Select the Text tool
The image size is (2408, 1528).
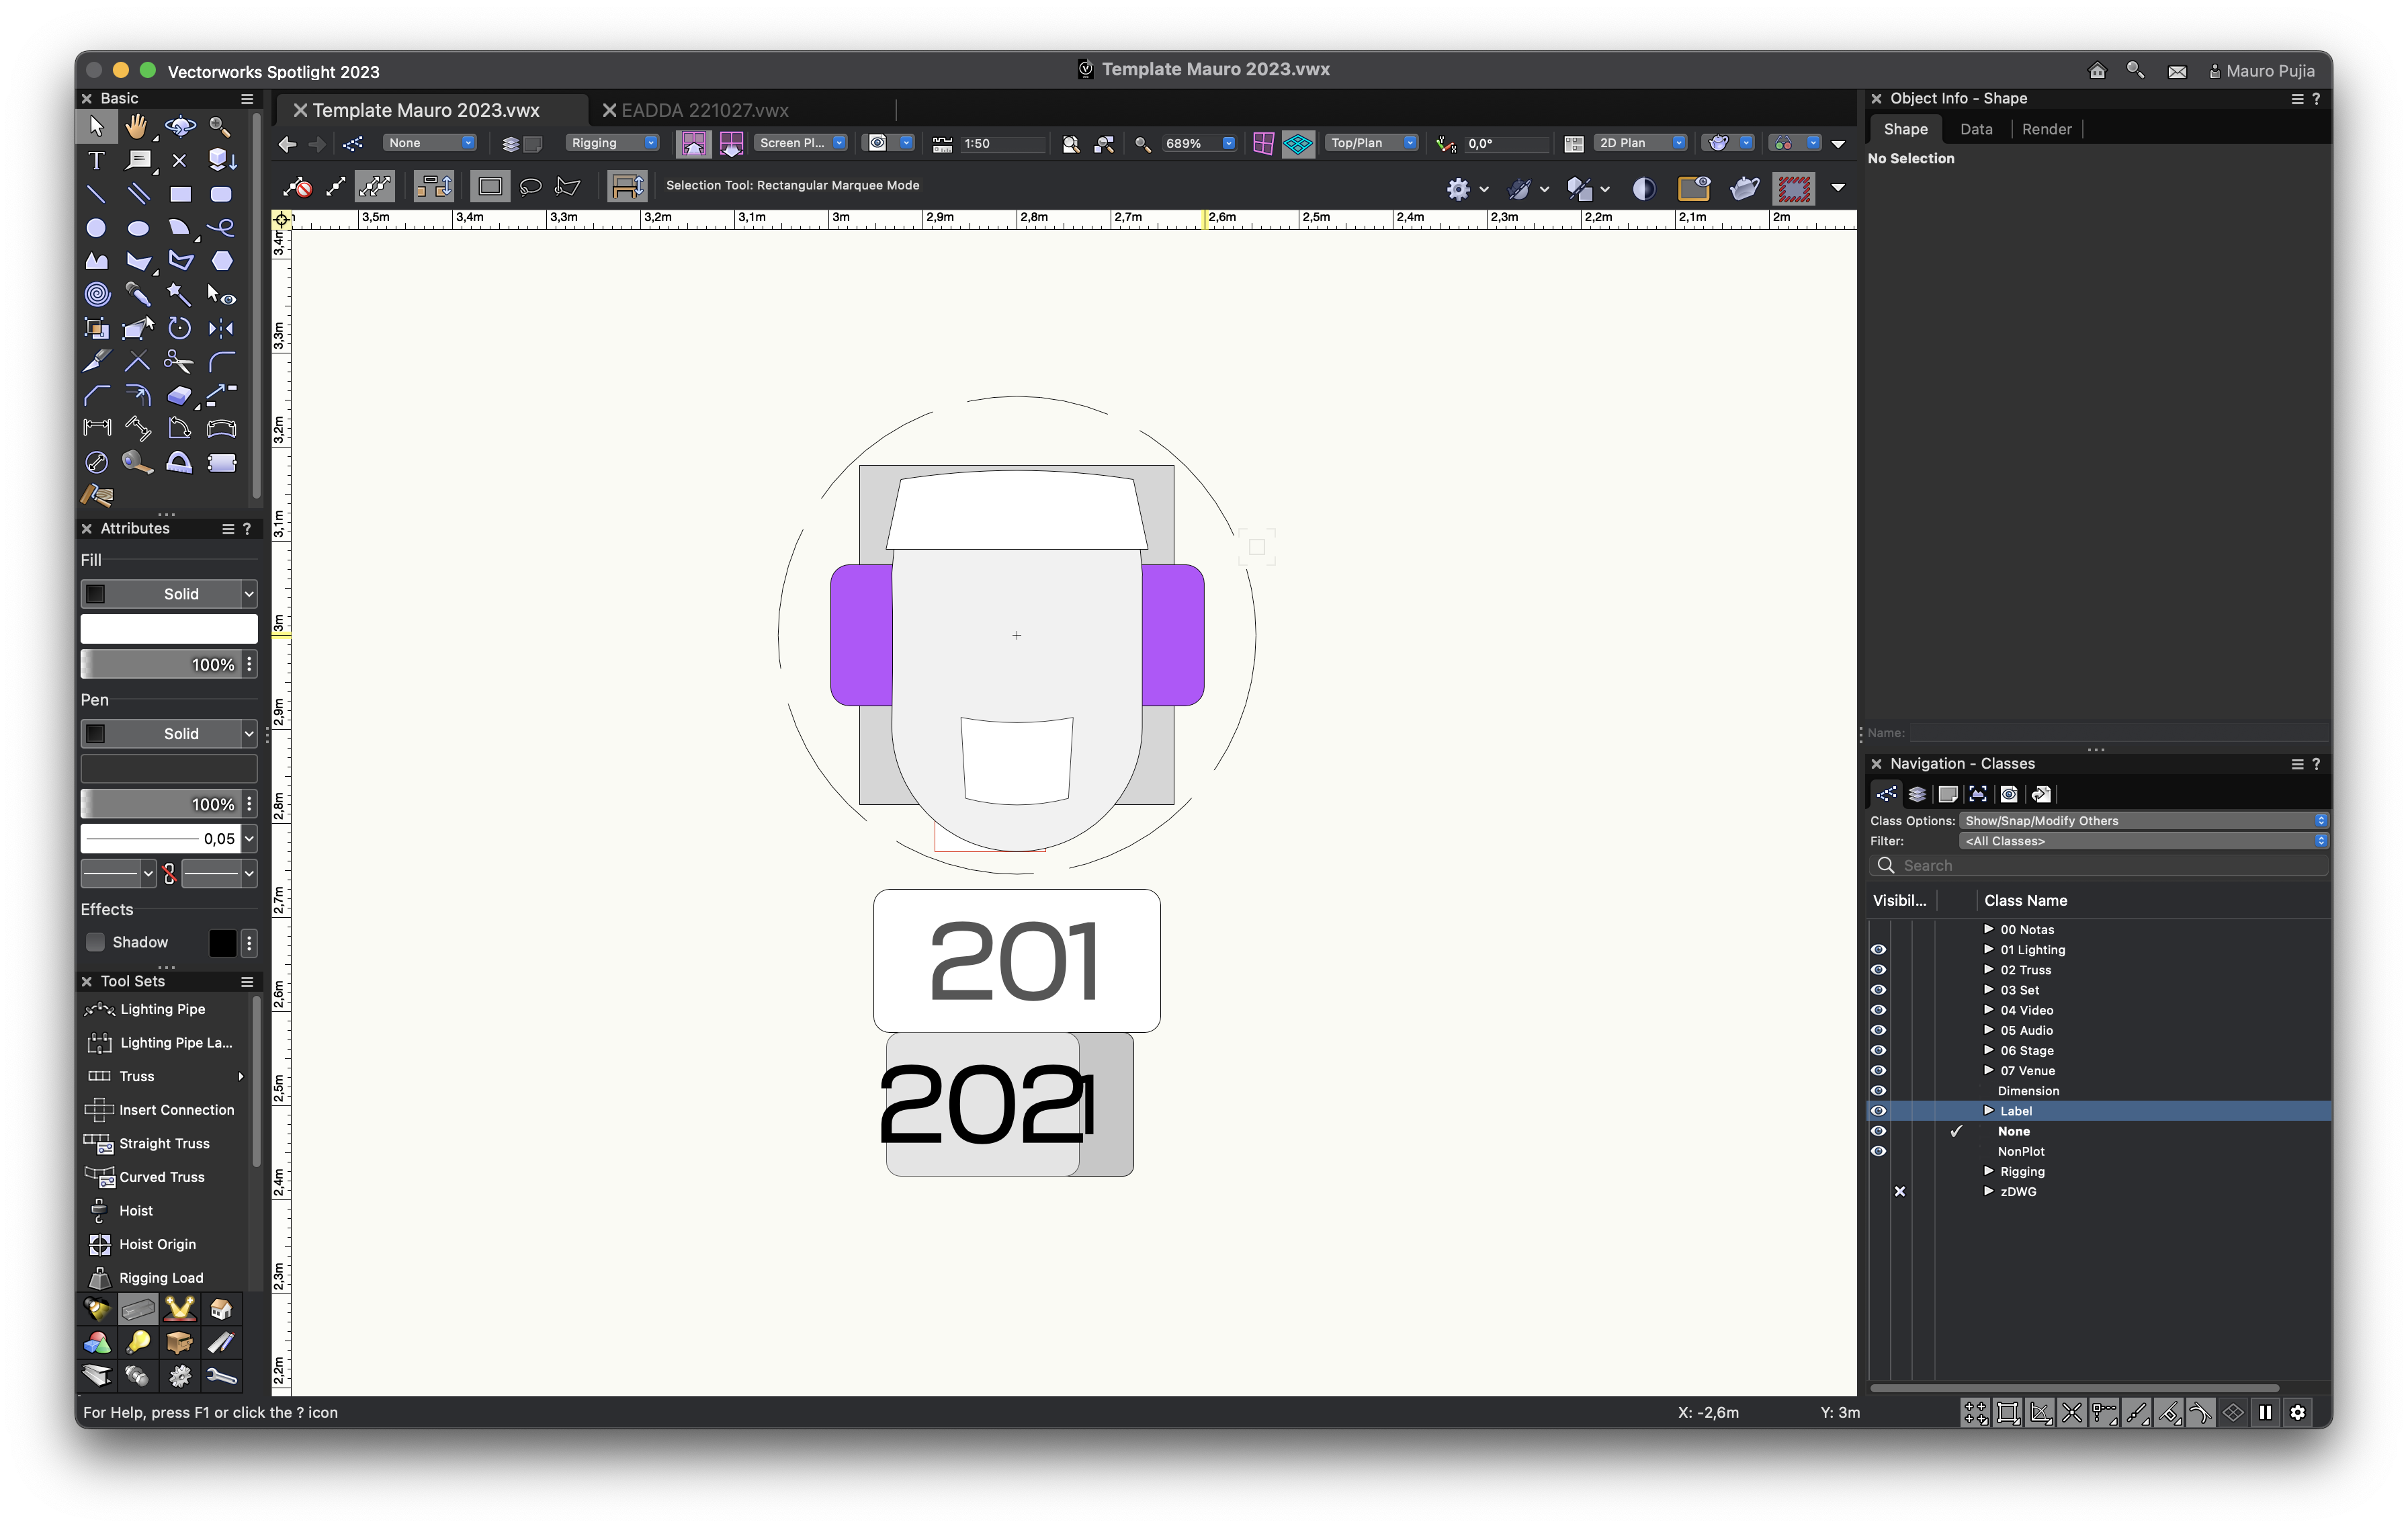click(x=96, y=161)
